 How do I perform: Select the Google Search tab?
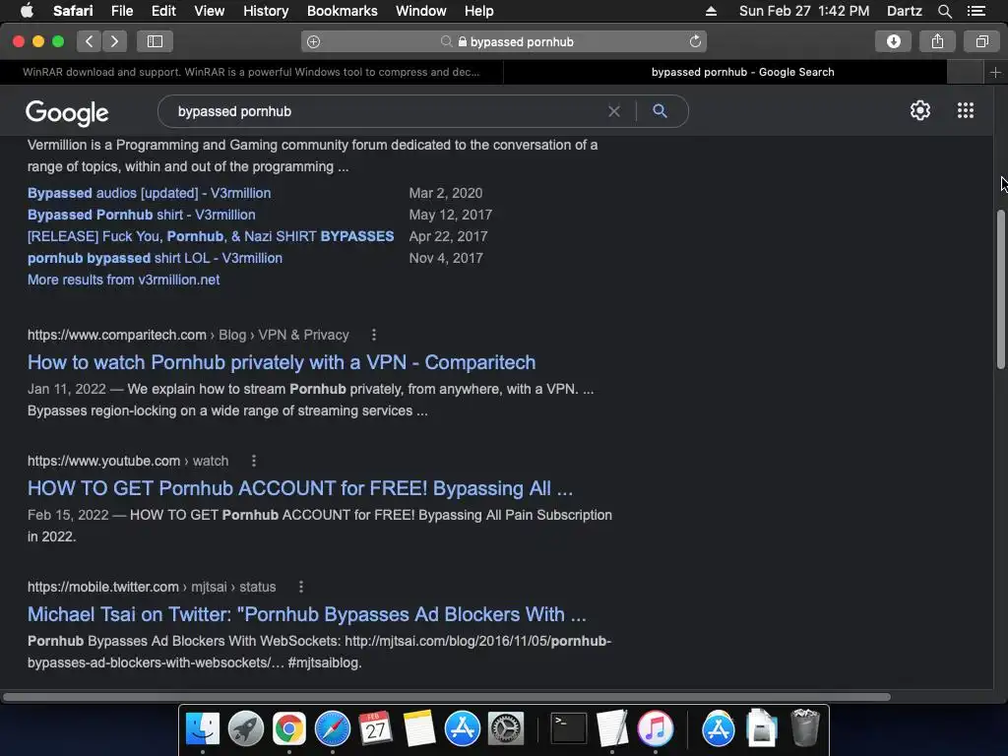click(x=742, y=72)
